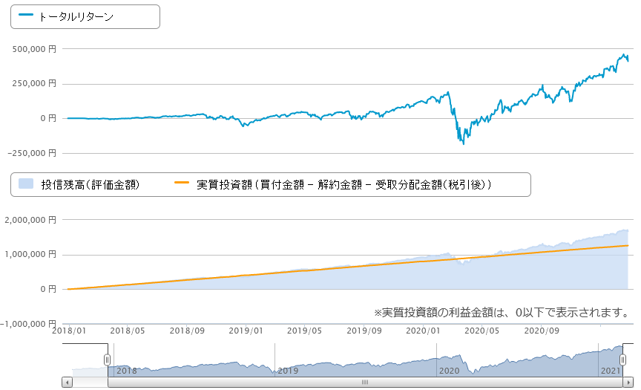Click the 2018/09 axis label

(187, 331)
